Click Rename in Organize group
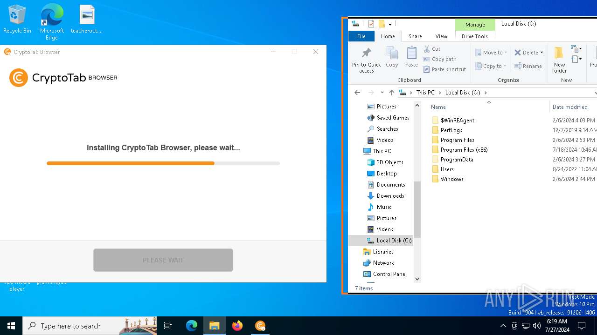Screen dimensions: 597x335 (528, 66)
